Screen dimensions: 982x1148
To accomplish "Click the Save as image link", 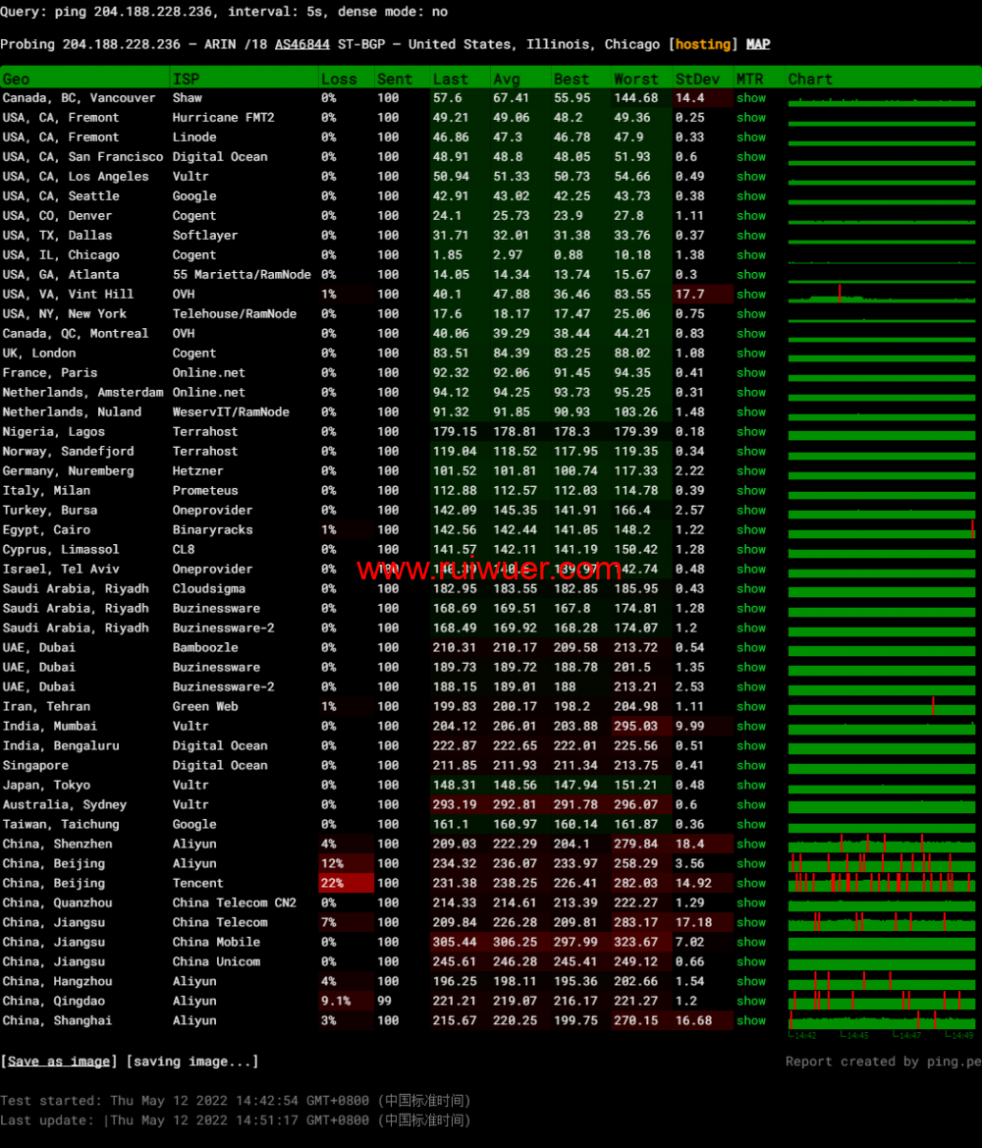I will pos(59,1062).
